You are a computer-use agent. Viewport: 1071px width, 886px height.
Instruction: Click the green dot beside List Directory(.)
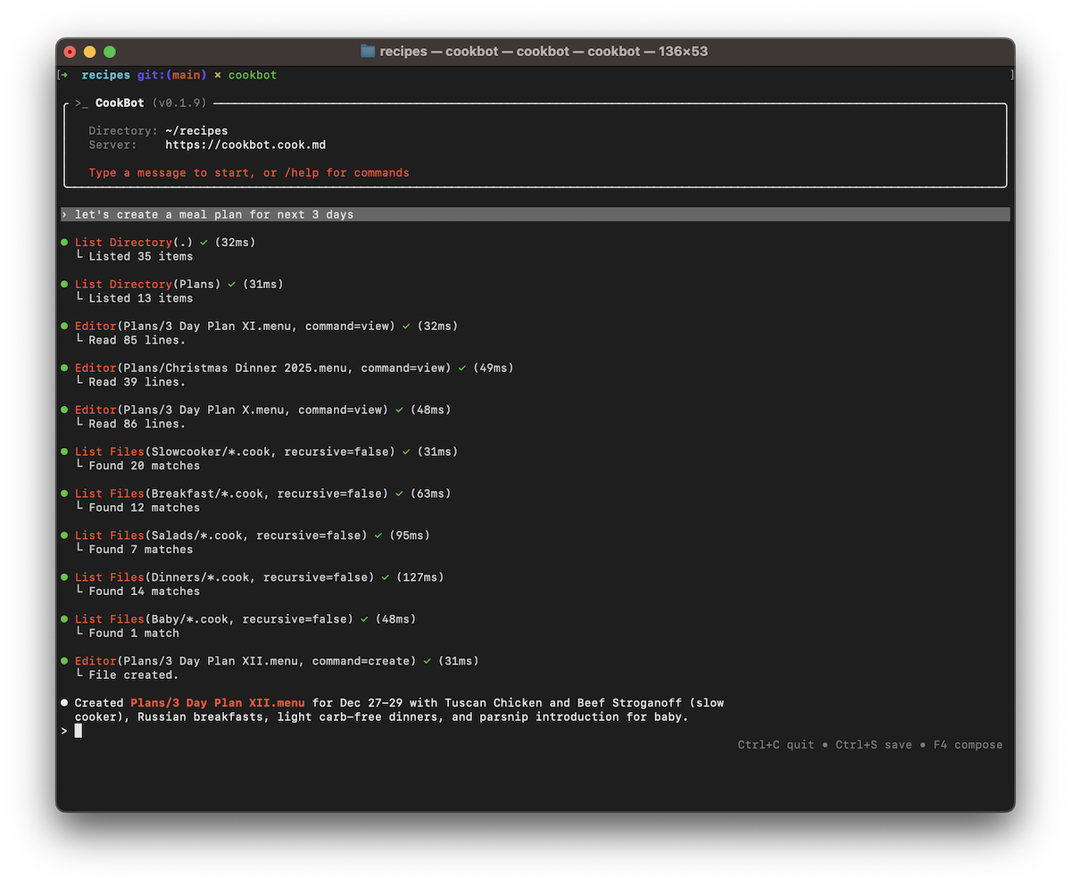tap(63, 242)
